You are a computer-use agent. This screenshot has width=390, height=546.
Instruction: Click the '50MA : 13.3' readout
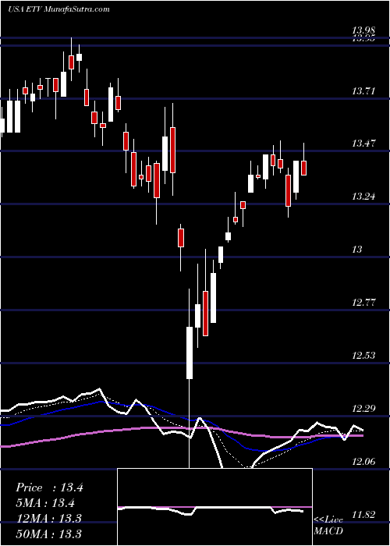(49, 534)
